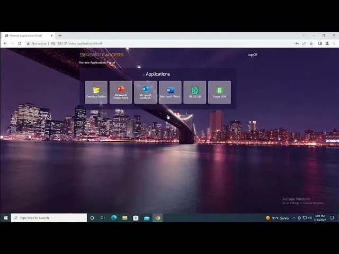Open Microsoft Edge from the taskbar
The image size is (339, 254).
(x=114, y=217)
